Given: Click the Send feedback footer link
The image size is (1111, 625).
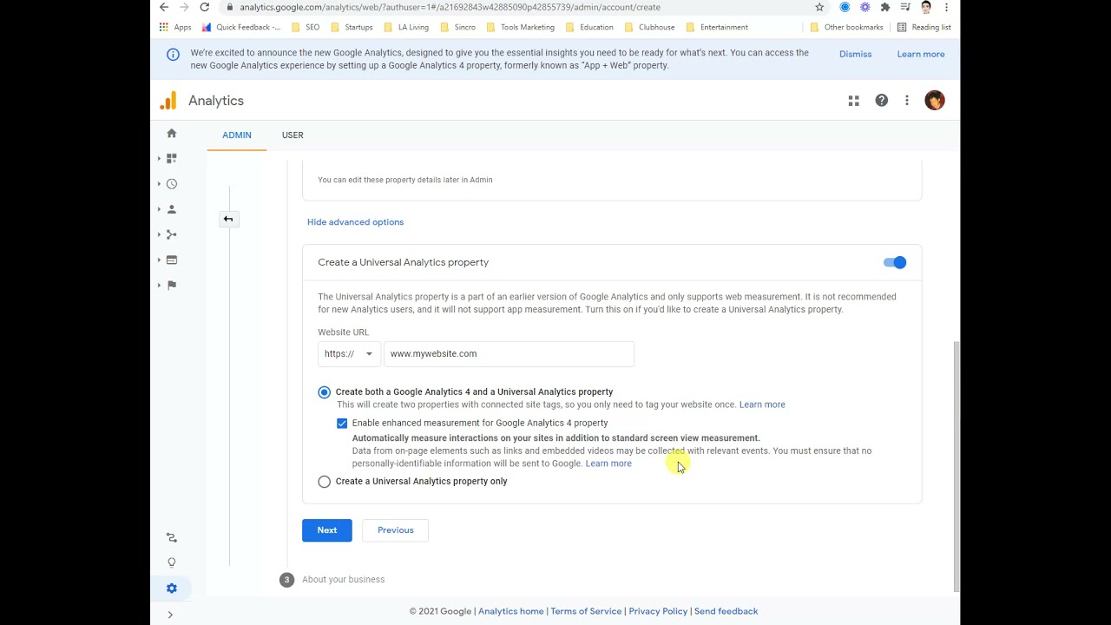Looking at the screenshot, I should click(726, 611).
